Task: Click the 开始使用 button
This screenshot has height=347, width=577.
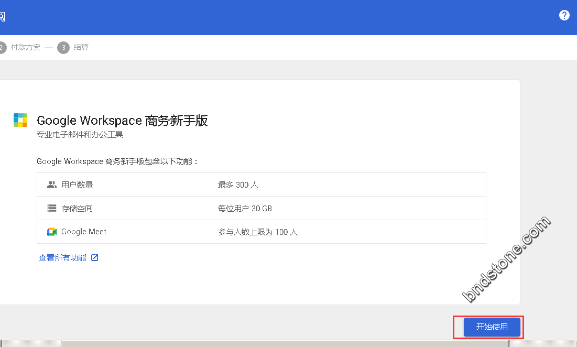Action: click(492, 327)
